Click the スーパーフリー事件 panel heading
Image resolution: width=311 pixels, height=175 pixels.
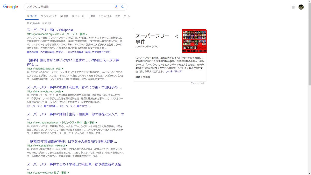(x=152, y=39)
